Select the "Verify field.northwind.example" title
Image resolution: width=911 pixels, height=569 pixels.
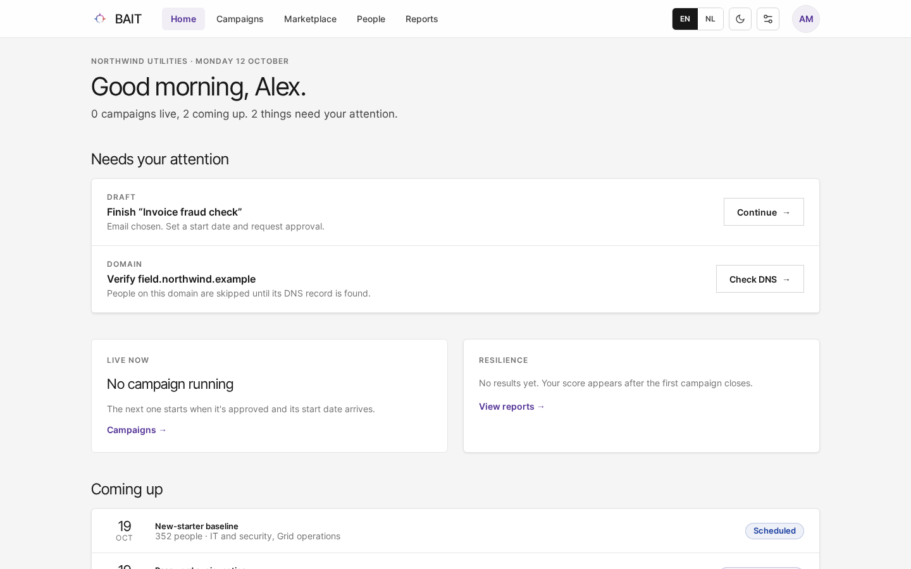click(182, 279)
